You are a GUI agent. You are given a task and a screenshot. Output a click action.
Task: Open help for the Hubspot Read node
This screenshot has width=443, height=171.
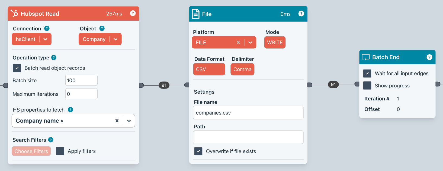point(133,13)
